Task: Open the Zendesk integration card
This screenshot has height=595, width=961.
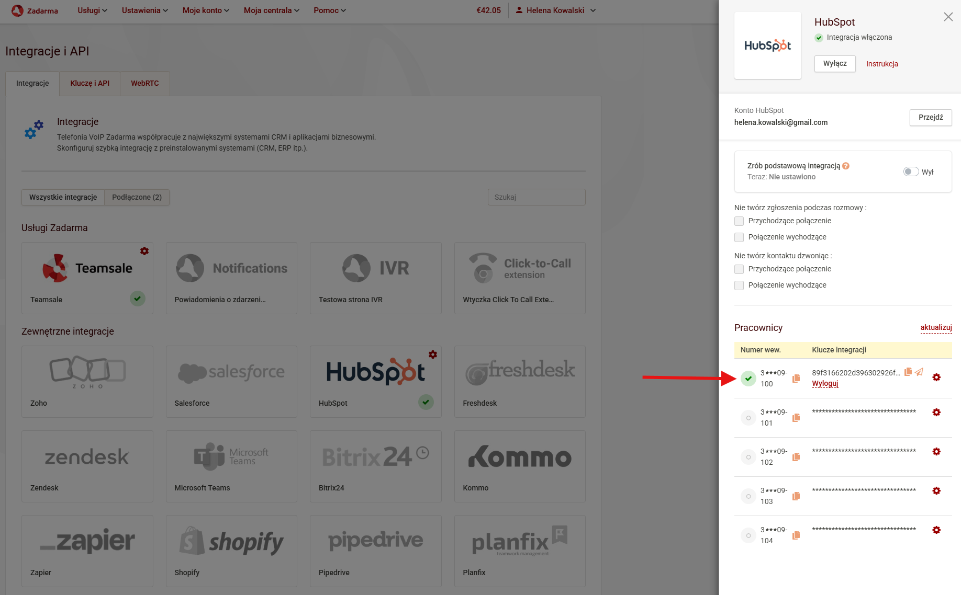Action: click(x=87, y=466)
